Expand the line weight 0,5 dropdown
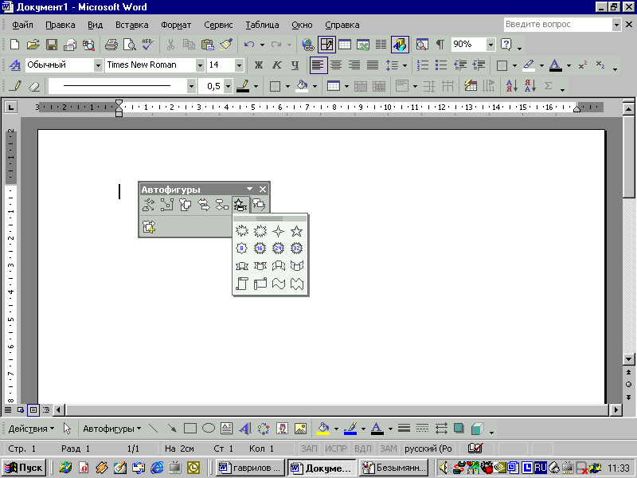Viewport: 637px width, 478px height. pos(229,86)
